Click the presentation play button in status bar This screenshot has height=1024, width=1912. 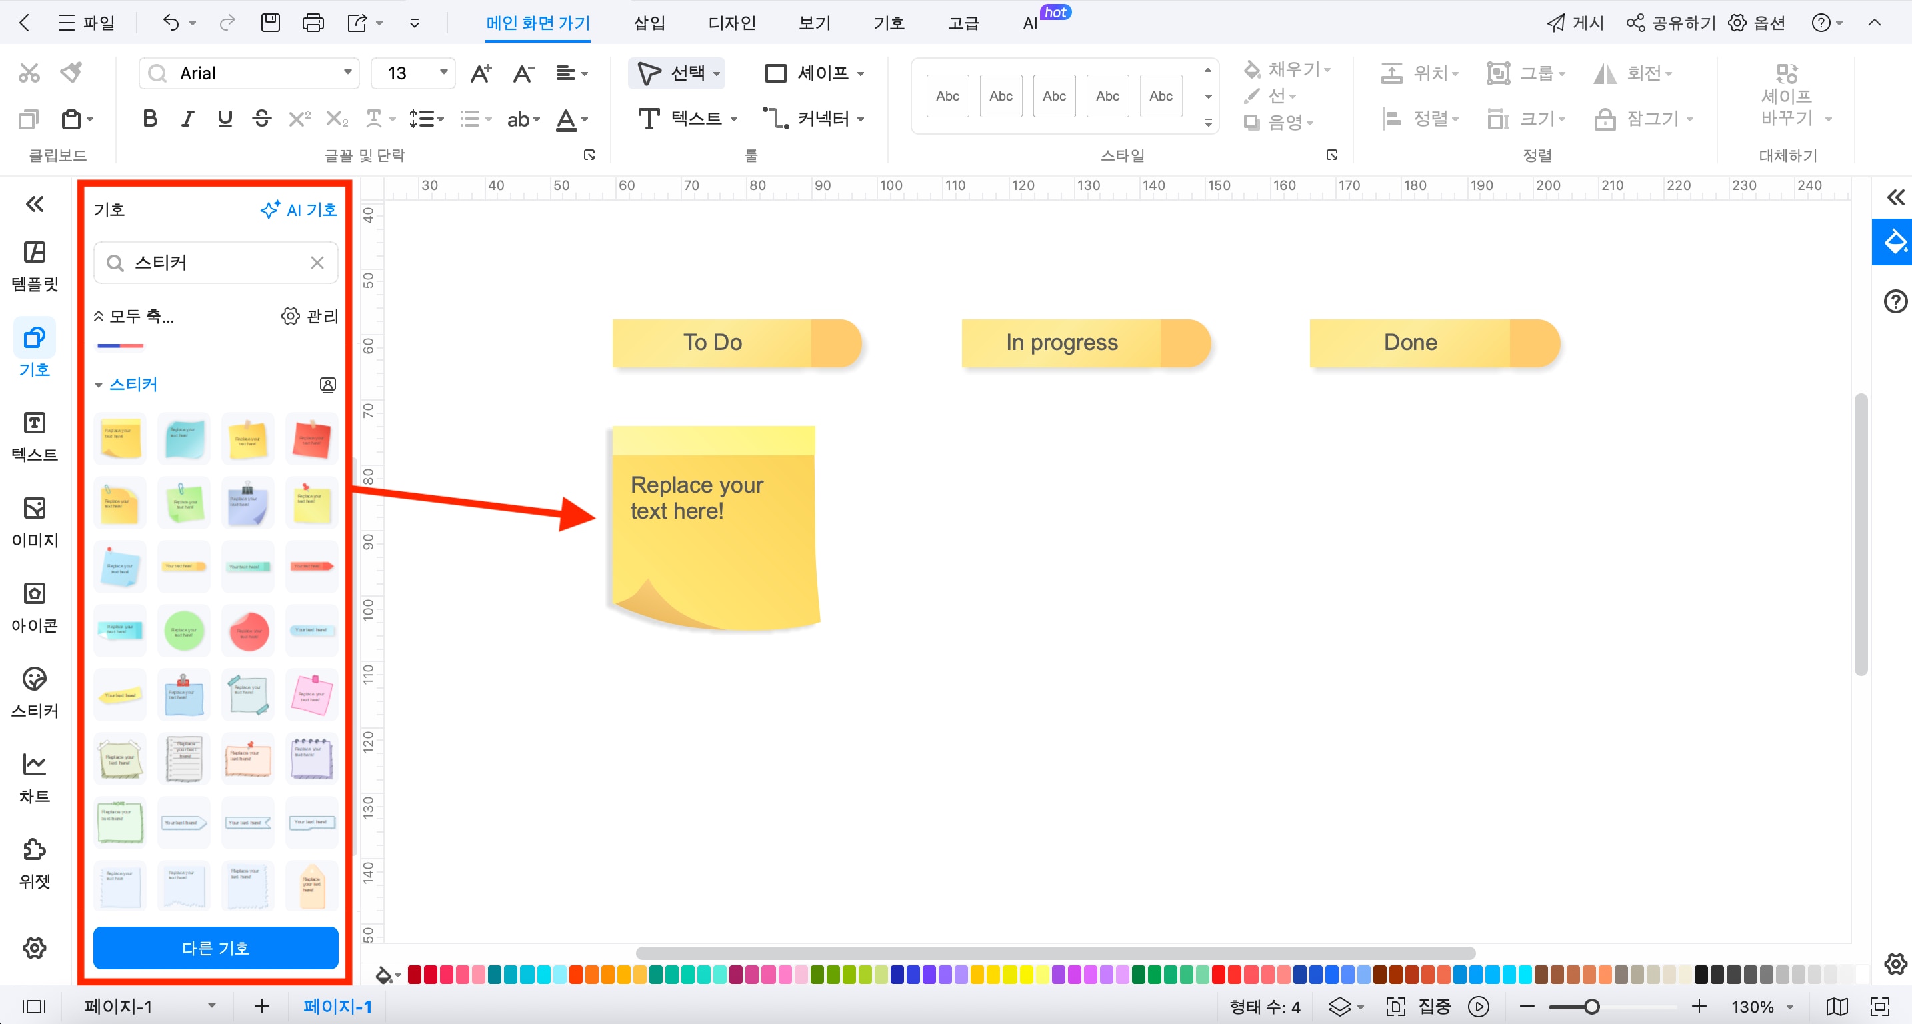[1479, 1006]
